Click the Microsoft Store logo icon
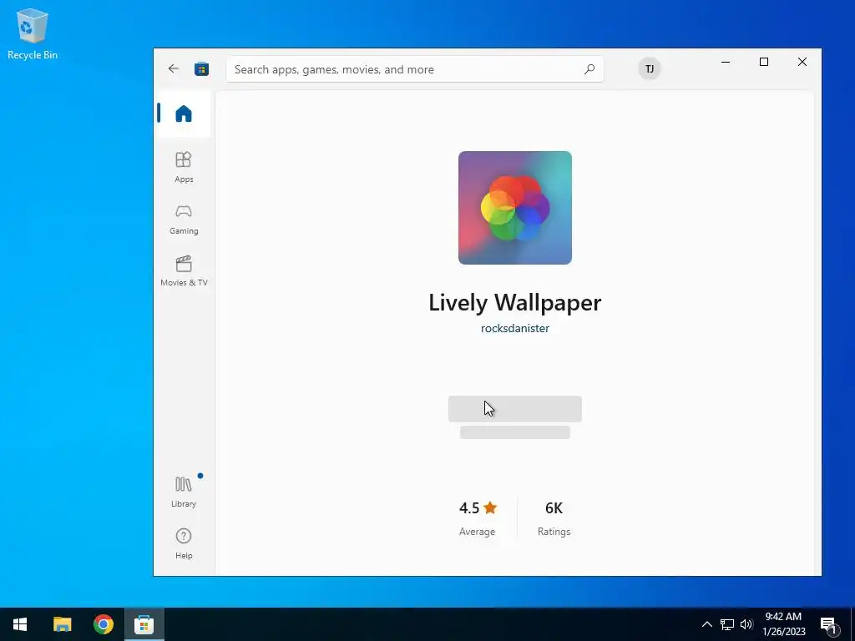 point(202,68)
